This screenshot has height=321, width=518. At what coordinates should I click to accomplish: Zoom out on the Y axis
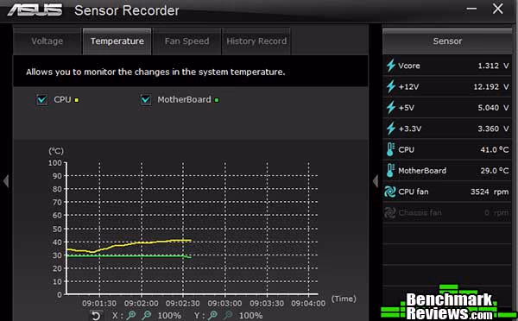click(x=228, y=315)
